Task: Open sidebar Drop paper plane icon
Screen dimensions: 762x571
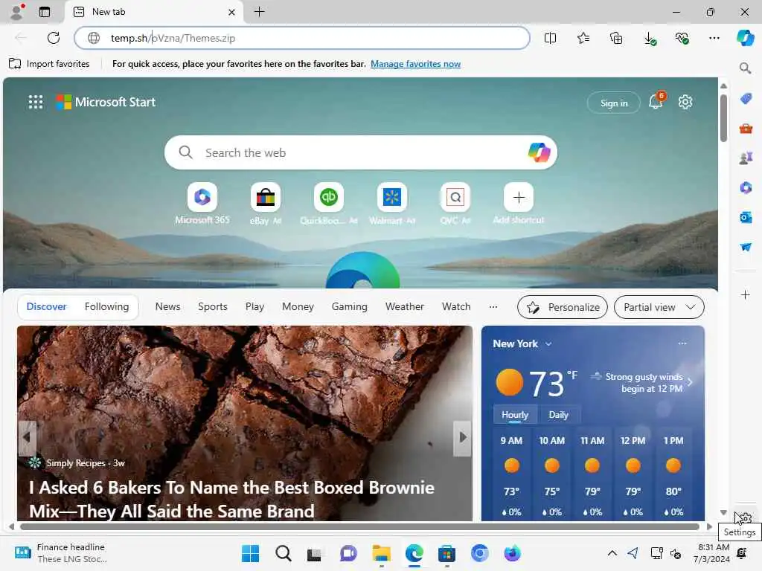Action: tap(746, 247)
